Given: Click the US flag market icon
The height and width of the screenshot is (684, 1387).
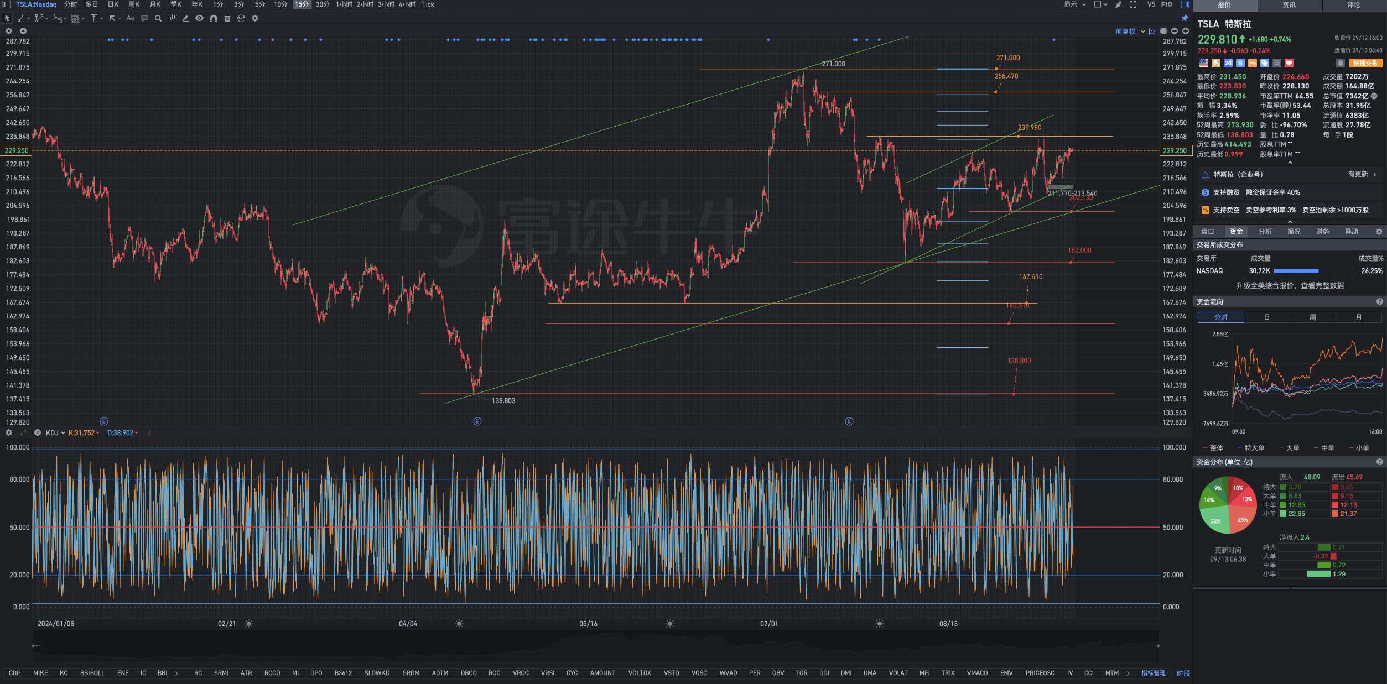Looking at the screenshot, I should click(1204, 63).
